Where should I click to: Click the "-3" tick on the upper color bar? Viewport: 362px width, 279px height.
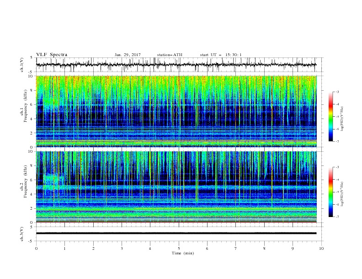(x=337, y=92)
